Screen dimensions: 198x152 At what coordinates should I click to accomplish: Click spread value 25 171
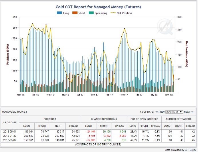[76, 140]
